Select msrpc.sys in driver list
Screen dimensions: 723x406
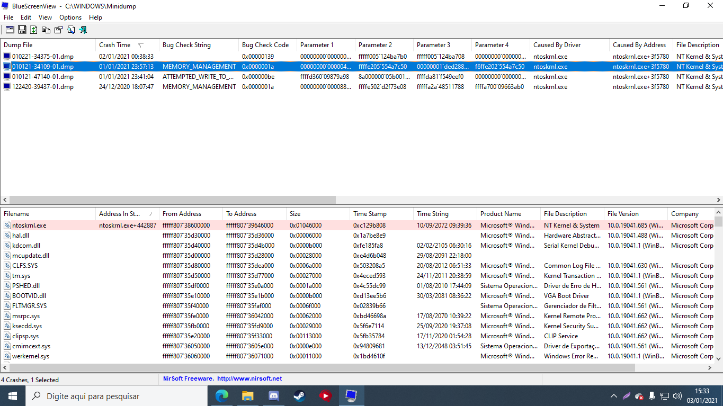pos(26,316)
